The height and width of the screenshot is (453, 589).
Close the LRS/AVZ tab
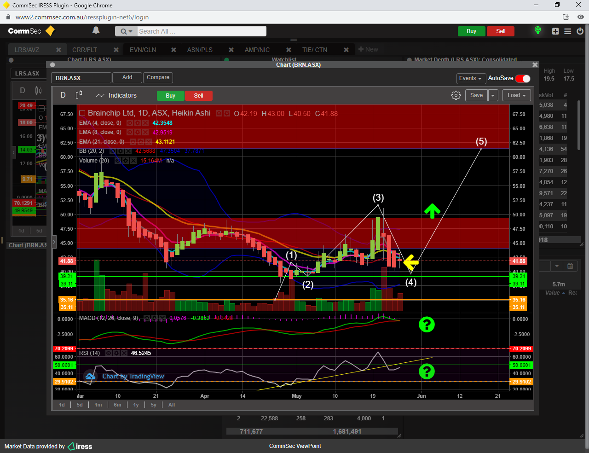[x=58, y=50]
